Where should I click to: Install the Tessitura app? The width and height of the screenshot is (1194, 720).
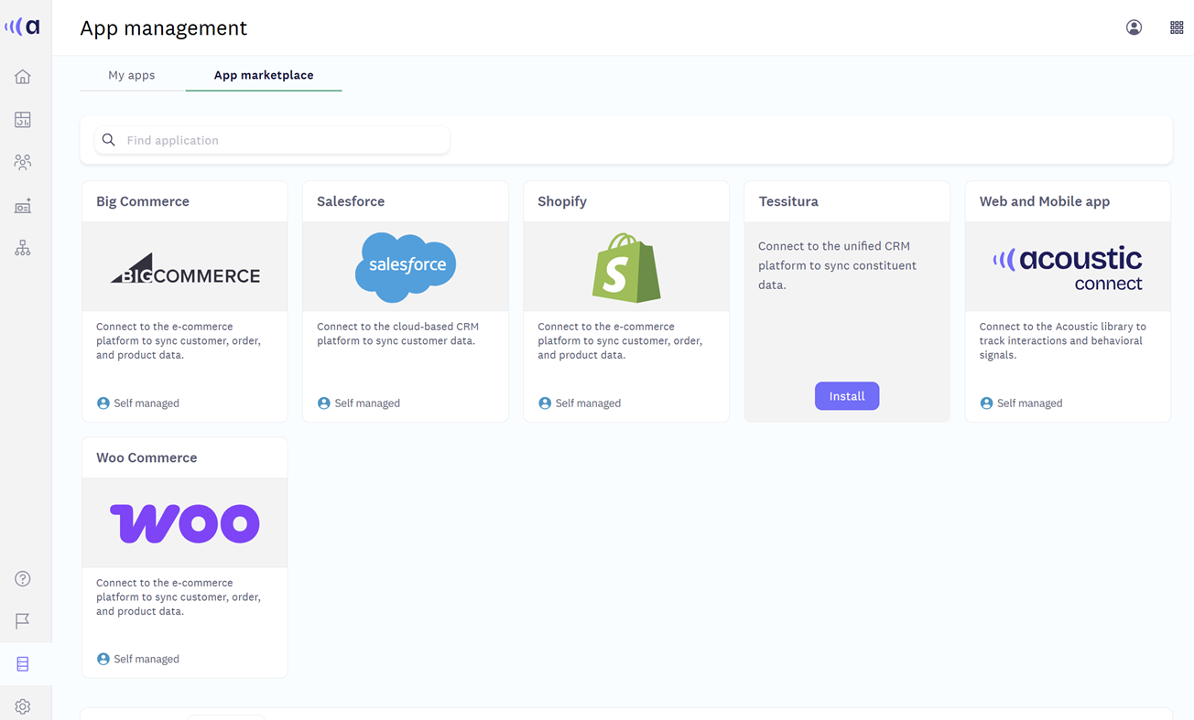point(846,396)
